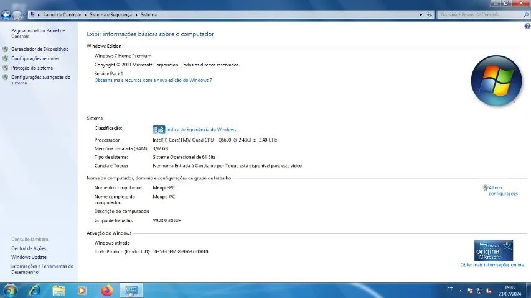Viewport: 531px width, 298px height.
Task: Click shield icon beside Gerenciador de Dispositivos
Action: click(x=6, y=49)
